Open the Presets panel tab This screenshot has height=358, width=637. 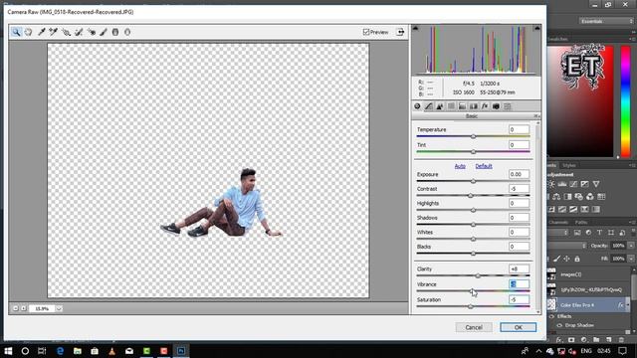(508, 106)
